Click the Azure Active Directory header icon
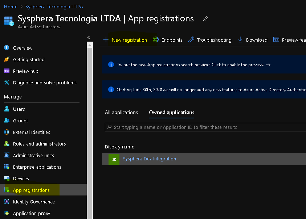The image size is (306, 219). coord(9,21)
